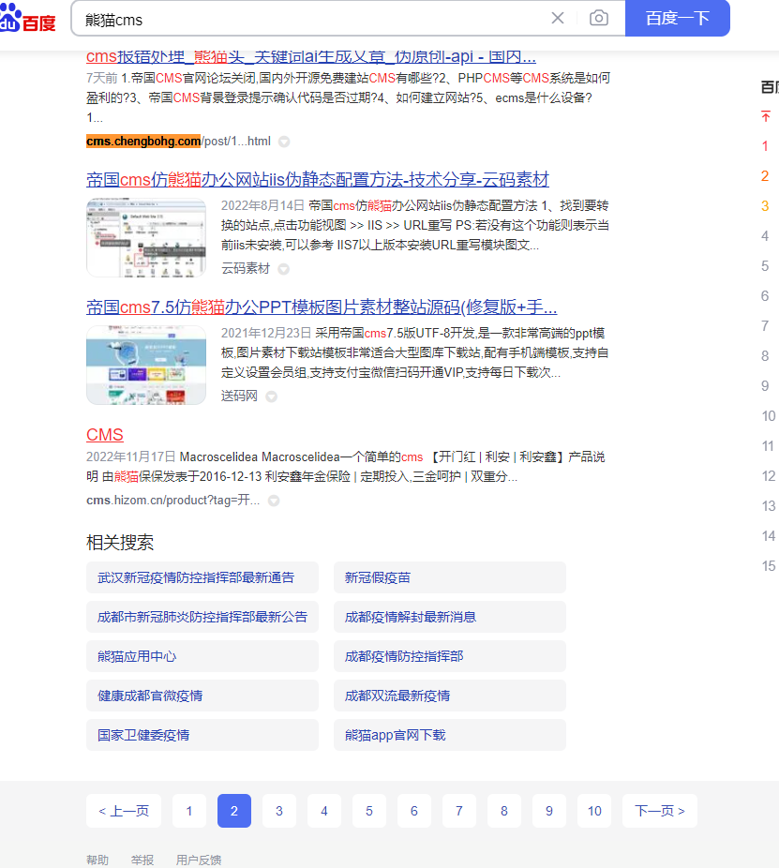Open thumbnail of the PPT模板整站源码 result
Screen dimensions: 779x868
click(x=146, y=365)
